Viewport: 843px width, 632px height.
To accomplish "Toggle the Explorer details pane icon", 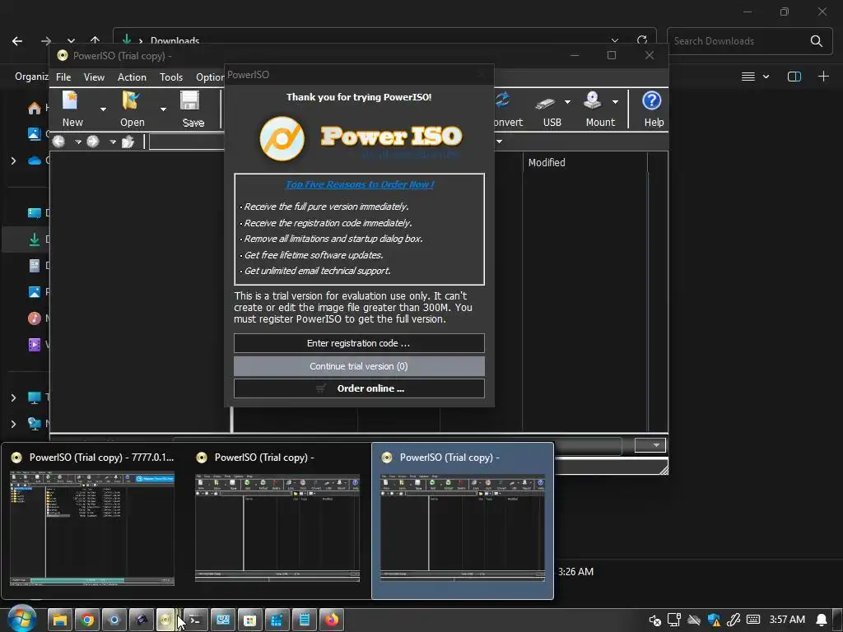I will 794,77.
